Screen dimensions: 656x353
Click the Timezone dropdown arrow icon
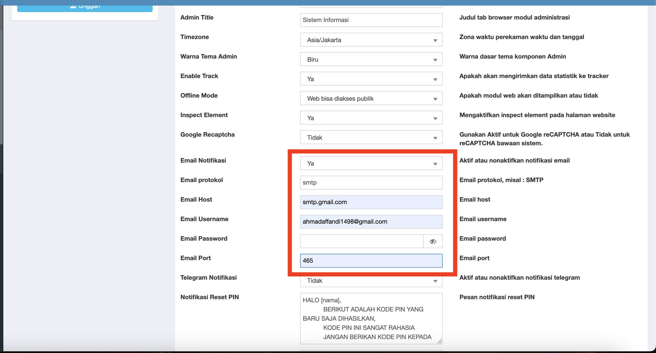tap(435, 40)
